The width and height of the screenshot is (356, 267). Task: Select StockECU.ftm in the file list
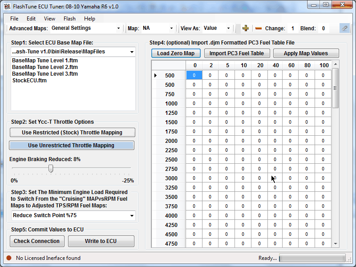click(x=29, y=81)
